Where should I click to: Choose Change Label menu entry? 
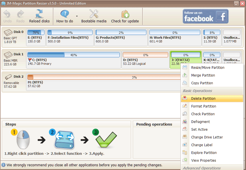(212, 145)
